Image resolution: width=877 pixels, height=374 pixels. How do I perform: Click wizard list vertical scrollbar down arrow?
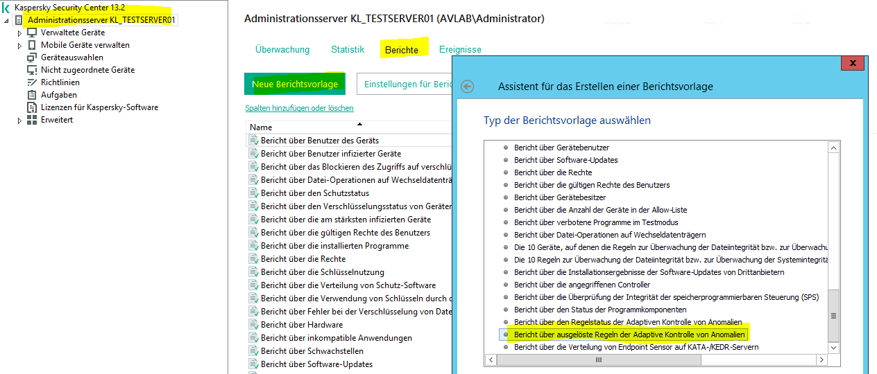pyautogui.click(x=833, y=348)
